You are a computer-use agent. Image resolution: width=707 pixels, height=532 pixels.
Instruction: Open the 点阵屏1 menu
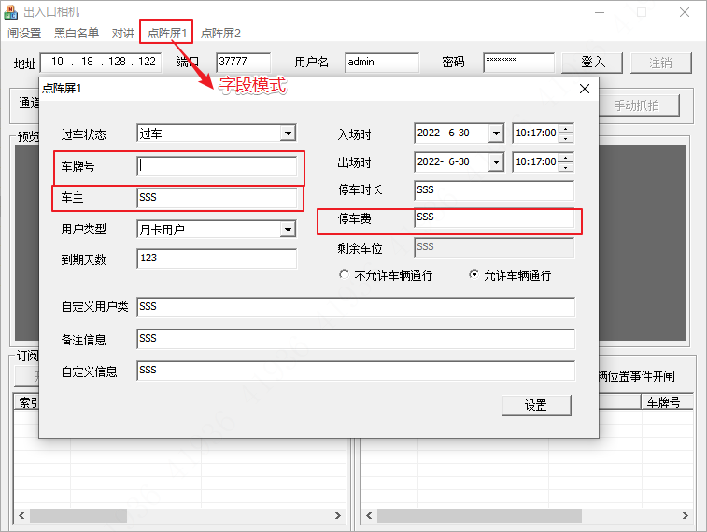coord(167,33)
